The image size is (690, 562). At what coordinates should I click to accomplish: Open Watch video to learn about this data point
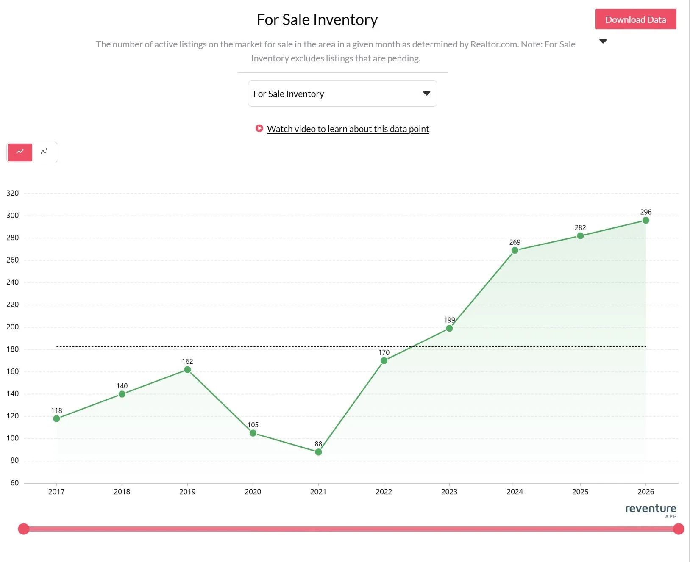coord(348,129)
